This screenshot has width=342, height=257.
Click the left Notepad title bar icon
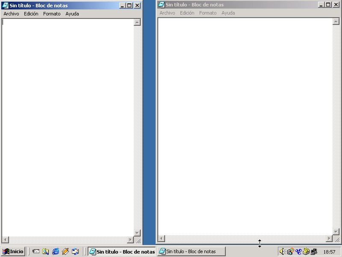(5, 6)
